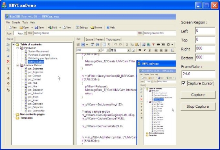Select the Edit tab

pyautogui.click(x=79, y=39)
